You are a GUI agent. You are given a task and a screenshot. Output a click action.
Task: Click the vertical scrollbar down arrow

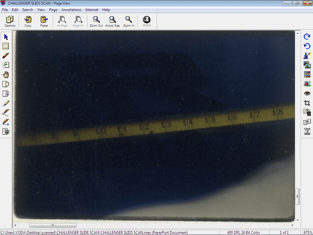298,220
